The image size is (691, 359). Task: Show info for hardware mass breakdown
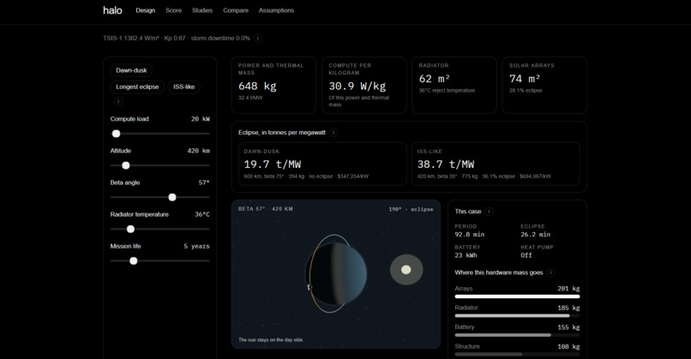(550, 272)
